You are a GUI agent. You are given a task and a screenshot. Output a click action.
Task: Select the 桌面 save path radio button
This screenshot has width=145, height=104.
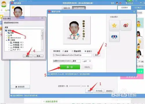[63, 51]
